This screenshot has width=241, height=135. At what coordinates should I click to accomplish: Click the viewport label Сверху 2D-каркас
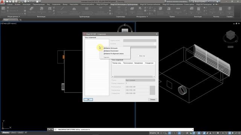point(9,23)
